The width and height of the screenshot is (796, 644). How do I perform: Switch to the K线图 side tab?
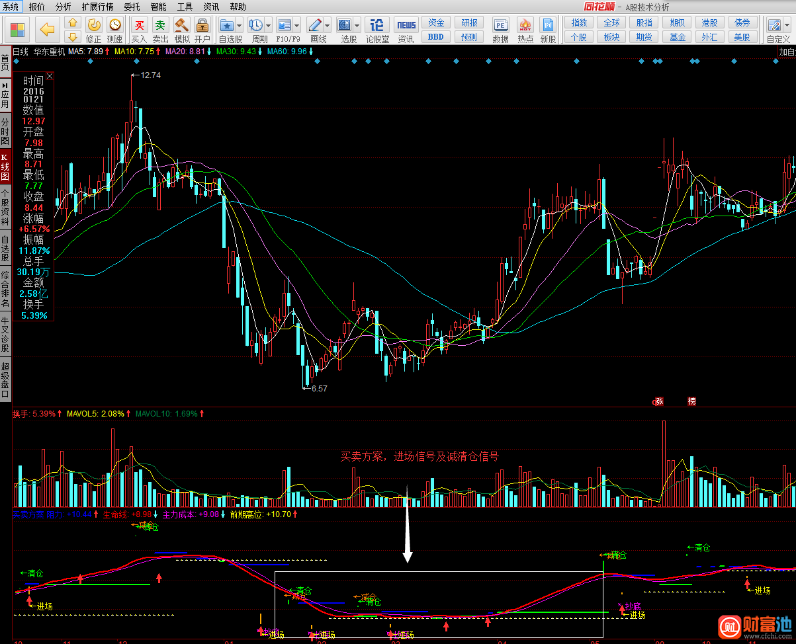pyautogui.click(x=5, y=168)
